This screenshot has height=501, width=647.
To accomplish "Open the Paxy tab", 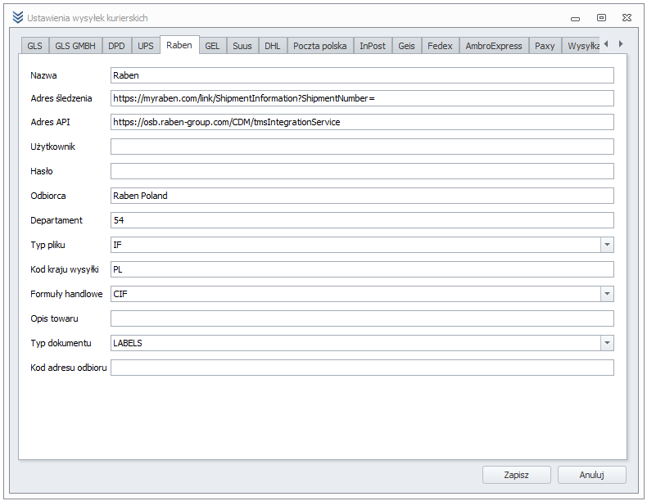I will (x=545, y=46).
